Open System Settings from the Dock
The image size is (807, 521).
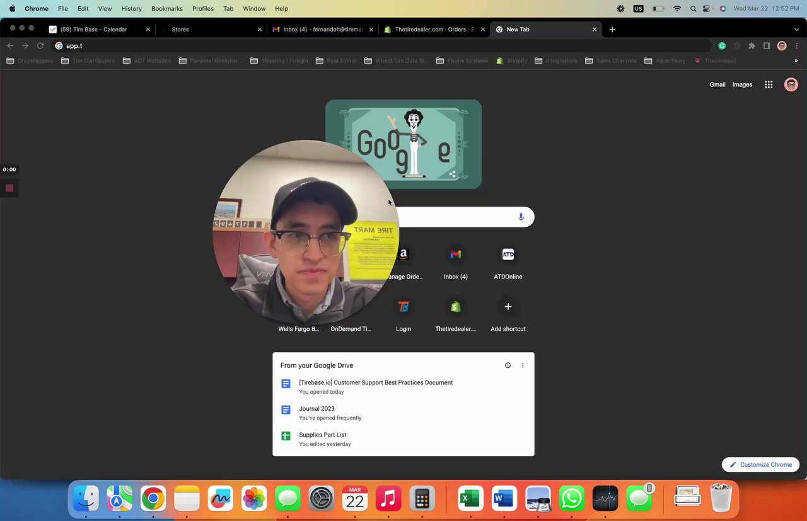[x=322, y=499]
